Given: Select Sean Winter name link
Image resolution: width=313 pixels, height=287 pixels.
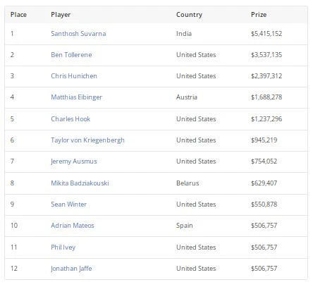Looking at the screenshot, I should point(69,204).
